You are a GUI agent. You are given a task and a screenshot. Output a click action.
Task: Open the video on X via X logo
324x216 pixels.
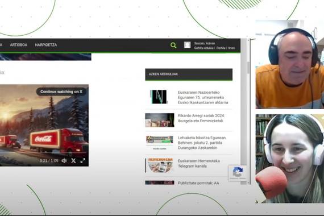73,161
